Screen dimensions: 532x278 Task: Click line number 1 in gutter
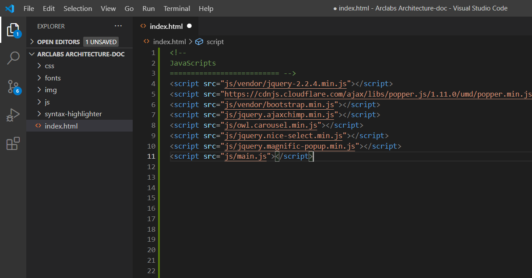tap(153, 52)
